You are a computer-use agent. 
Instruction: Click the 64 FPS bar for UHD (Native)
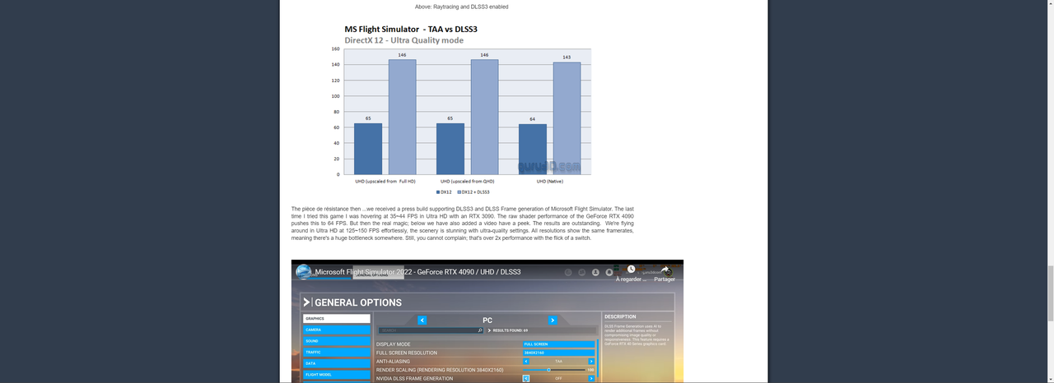click(x=533, y=150)
